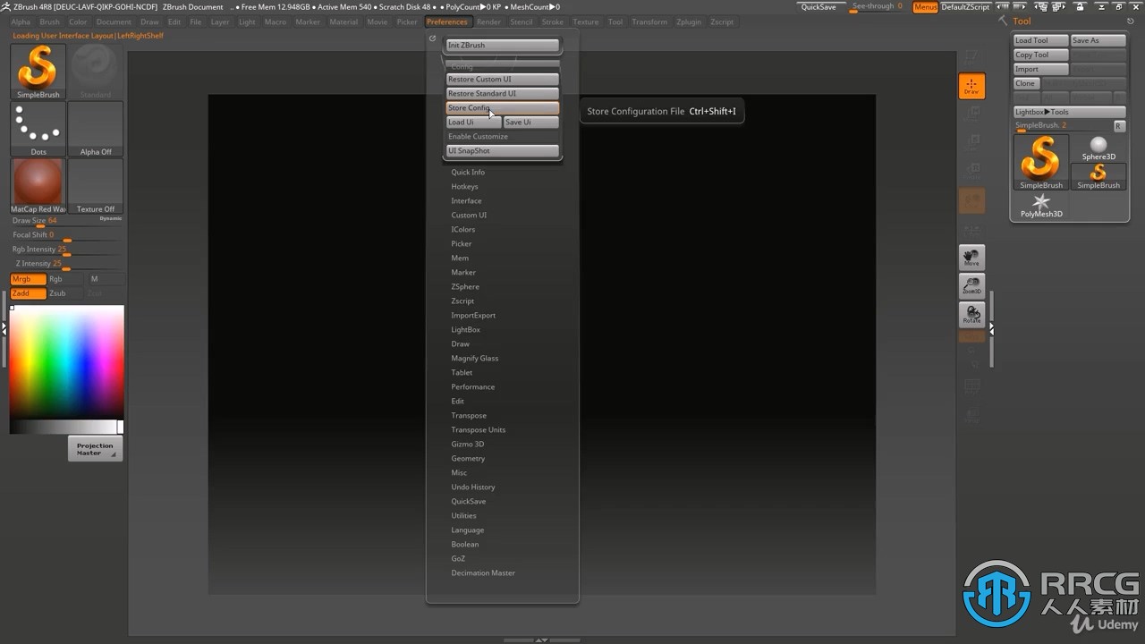Click the Move canvas navigation icon

pos(971,258)
